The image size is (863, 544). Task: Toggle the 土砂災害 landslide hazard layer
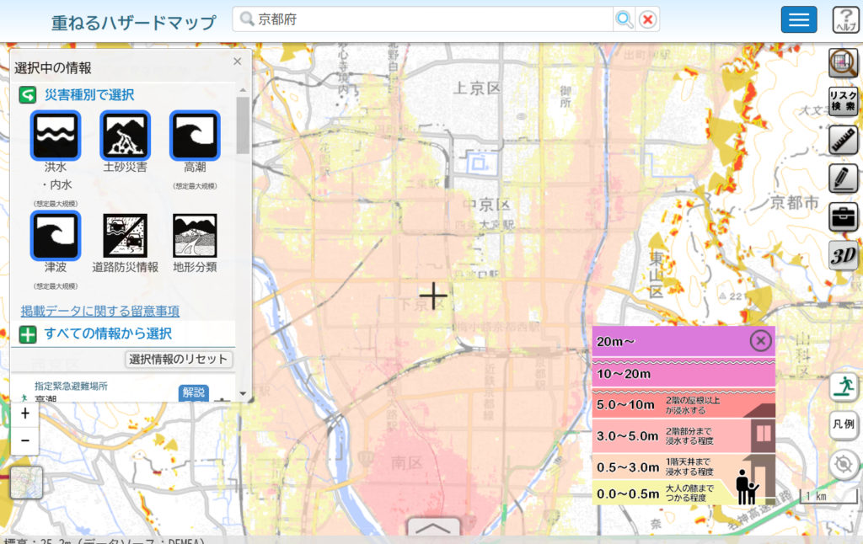click(x=125, y=136)
